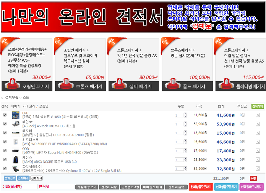266x193 pixels.
Task: Open the ABKO case thumbnail image
Action: tap(16, 159)
